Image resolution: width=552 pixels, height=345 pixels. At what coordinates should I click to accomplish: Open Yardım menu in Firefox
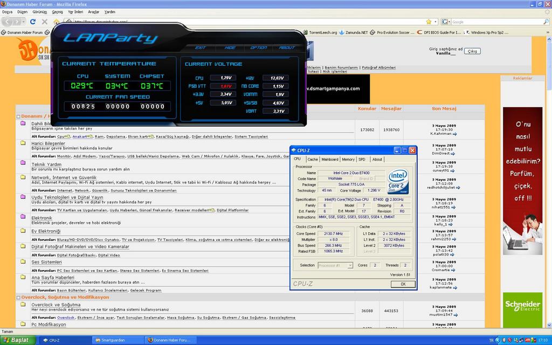click(x=110, y=12)
